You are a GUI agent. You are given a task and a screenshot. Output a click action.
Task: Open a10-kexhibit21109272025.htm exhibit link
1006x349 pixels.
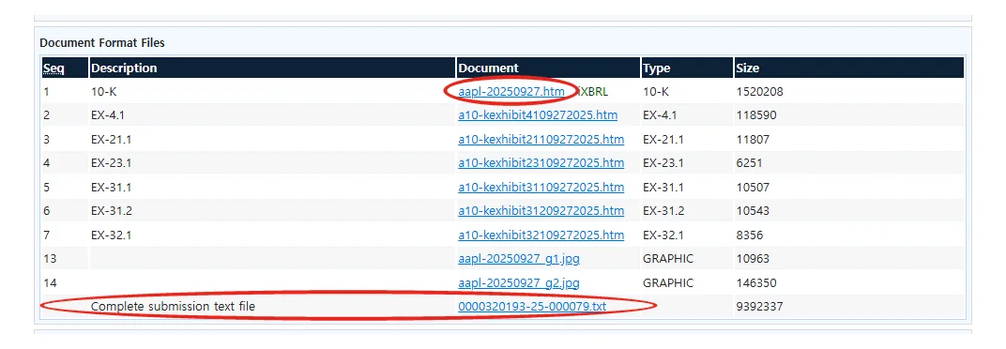click(x=541, y=139)
